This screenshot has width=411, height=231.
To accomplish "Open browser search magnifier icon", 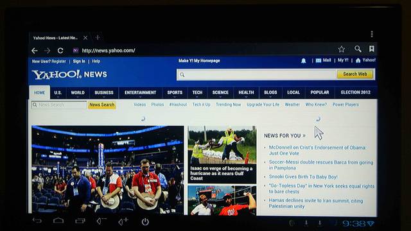I will point(358,49).
